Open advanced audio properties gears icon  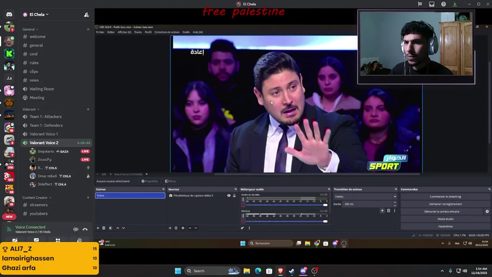(242, 228)
